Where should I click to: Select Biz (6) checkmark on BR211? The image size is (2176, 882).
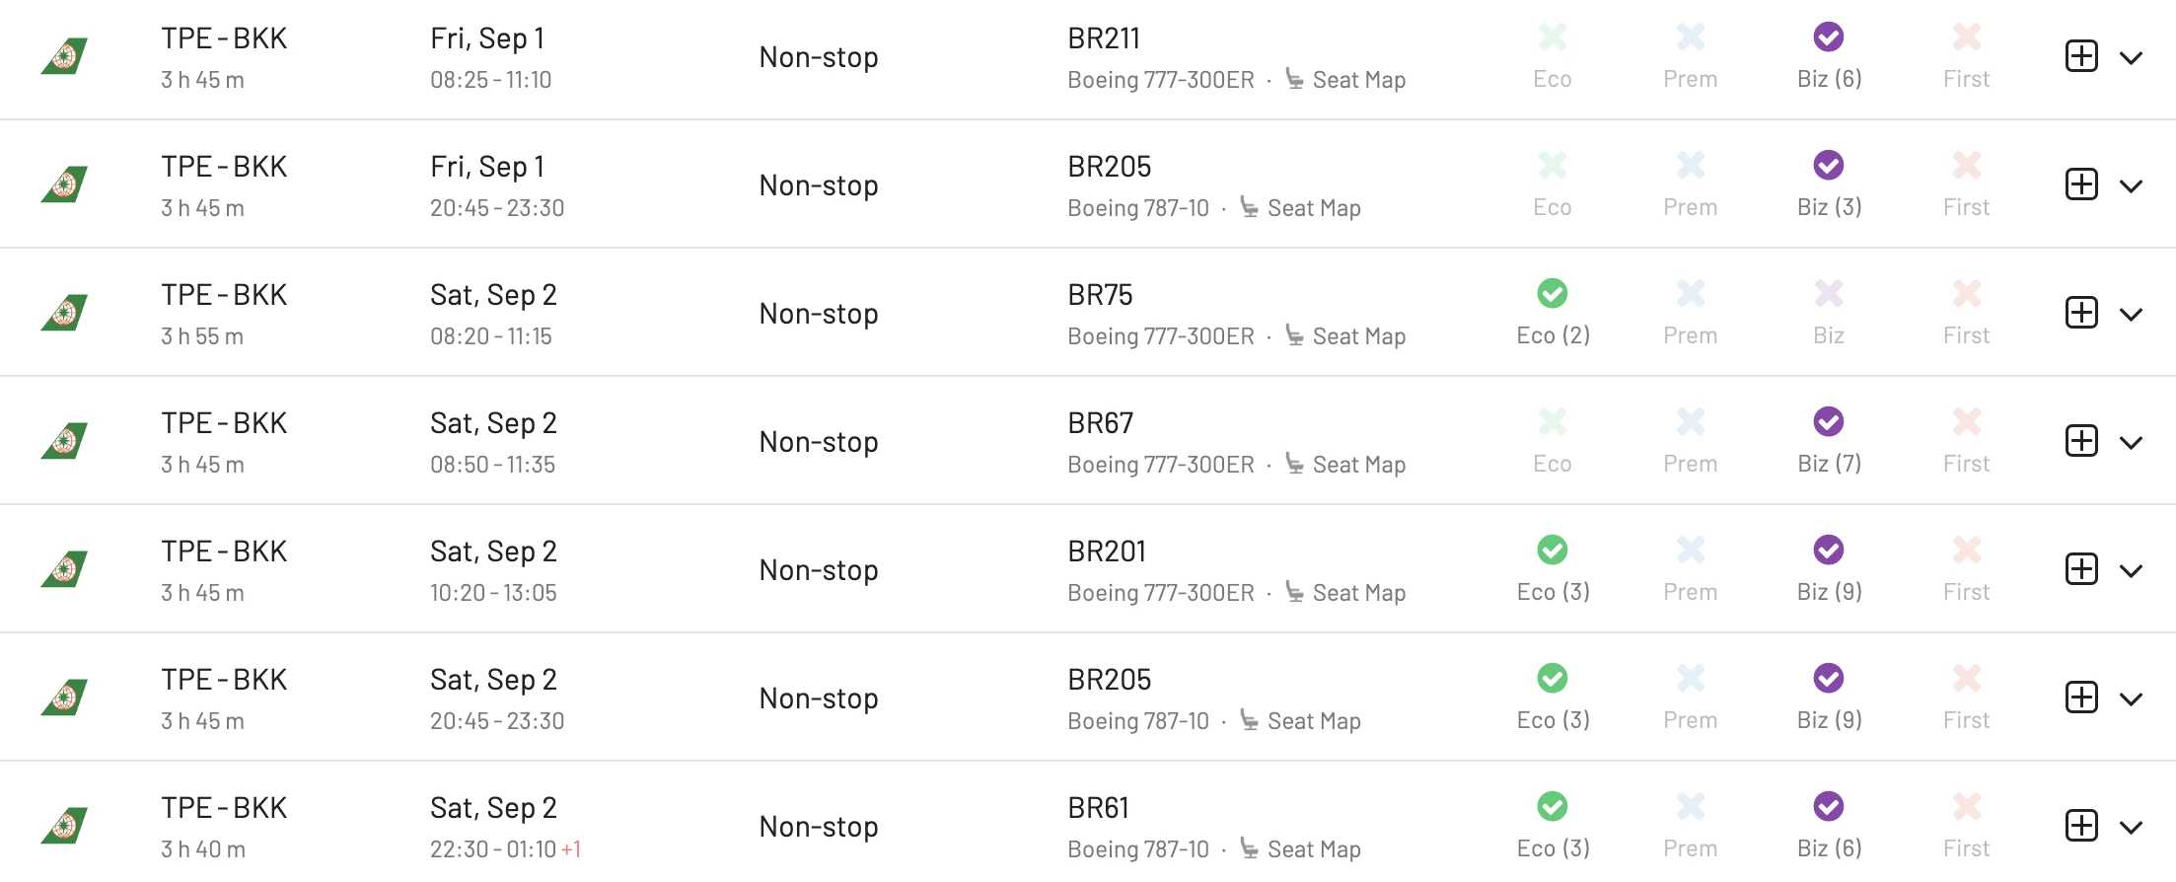pyautogui.click(x=1829, y=37)
